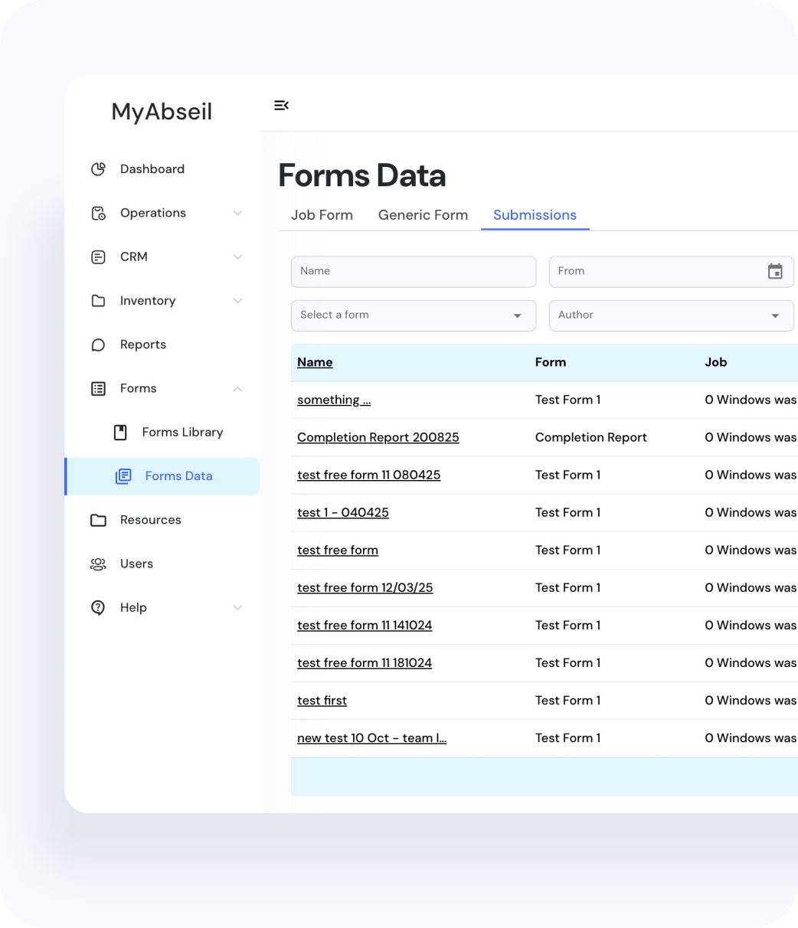This screenshot has height=928, width=798.
Task: Click the Reports chat bubble icon
Action: click(x=98, y=345)
